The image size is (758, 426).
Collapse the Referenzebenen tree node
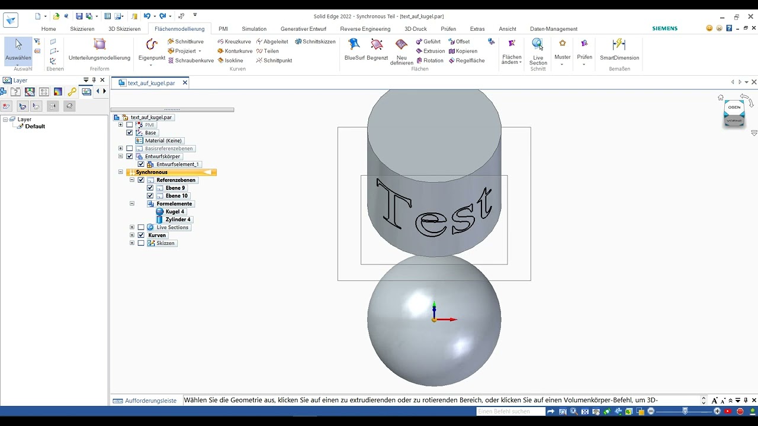[132, 180]
